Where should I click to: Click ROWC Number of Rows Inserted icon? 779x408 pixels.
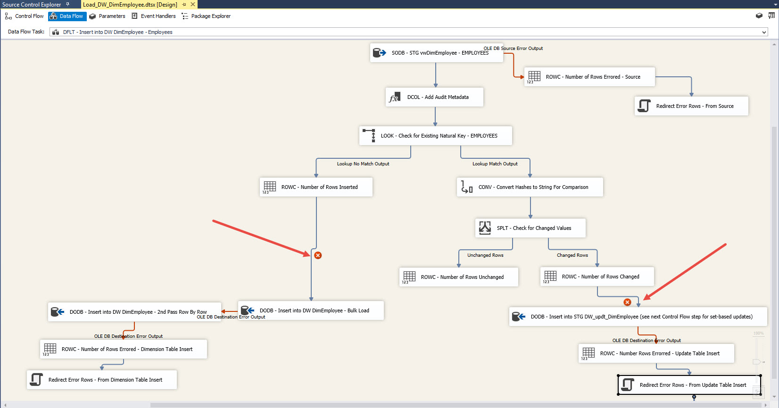[269, 187]
